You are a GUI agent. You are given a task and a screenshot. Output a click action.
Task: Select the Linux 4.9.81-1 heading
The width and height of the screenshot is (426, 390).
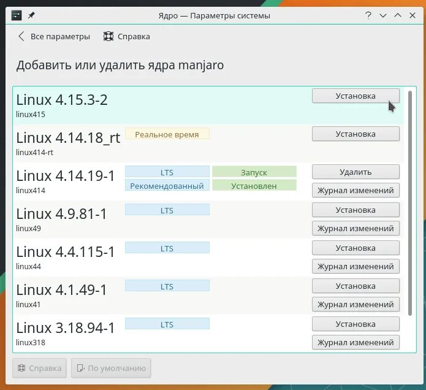pyautogui.click(x=62, y=214)
